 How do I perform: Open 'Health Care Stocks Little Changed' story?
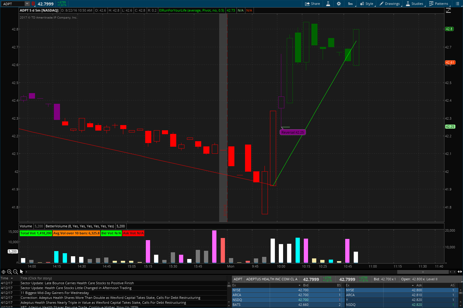(76, 288)
